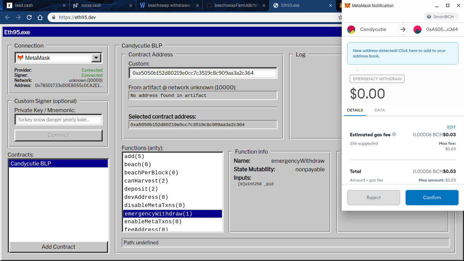Viewport: 464px width, 261px height.
Task: Select the add(5) function
Action: click(x=172, y=156)
